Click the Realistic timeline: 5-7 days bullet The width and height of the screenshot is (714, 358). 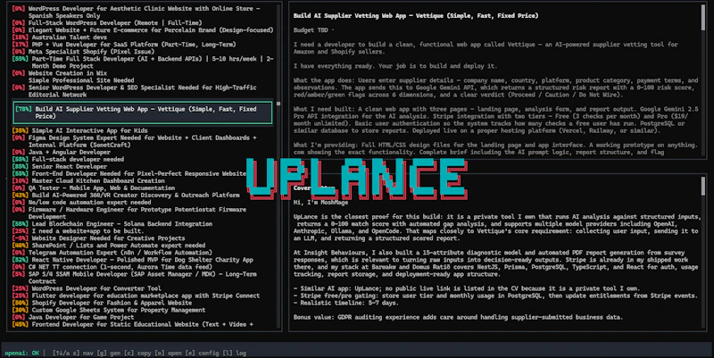click(345, 303)
